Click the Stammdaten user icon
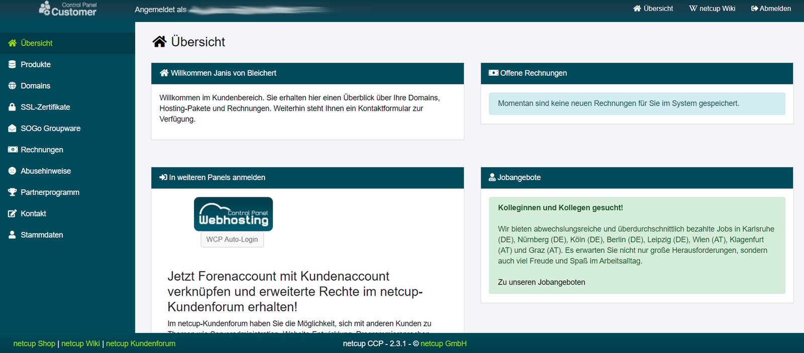The height and width of the screenshot is (353, 804). click(x=12, y=235)
